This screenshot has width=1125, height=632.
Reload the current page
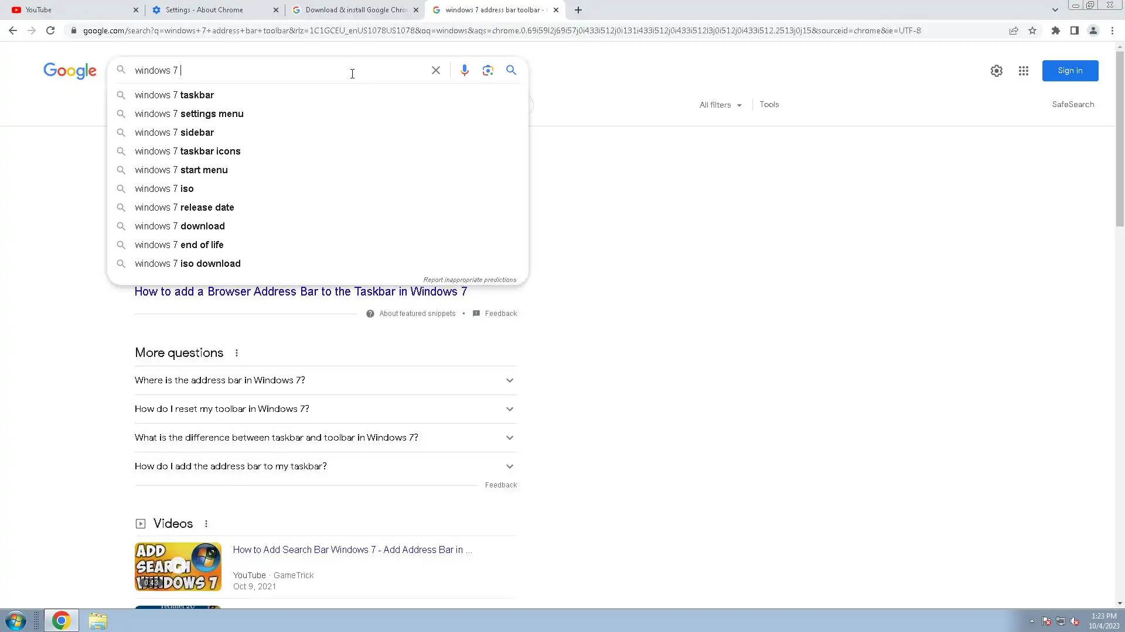[x=50, y=30]
